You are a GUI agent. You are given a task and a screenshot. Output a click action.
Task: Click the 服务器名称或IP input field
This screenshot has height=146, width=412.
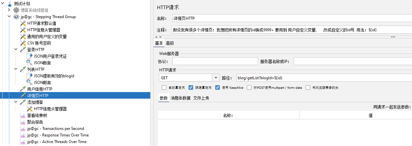pyautogui.click(x=353, y=61)
